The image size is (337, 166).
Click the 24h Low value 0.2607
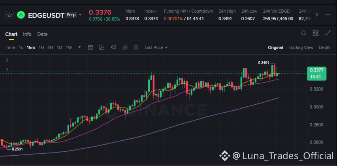[248, 19]
